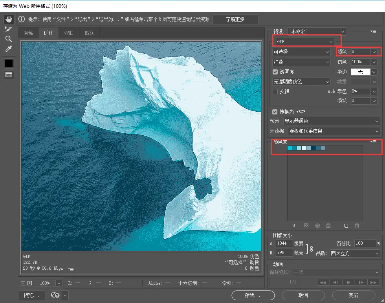Switch to the 四联 tab
This screenshot has height=303, width=385.
pos(89,33)
